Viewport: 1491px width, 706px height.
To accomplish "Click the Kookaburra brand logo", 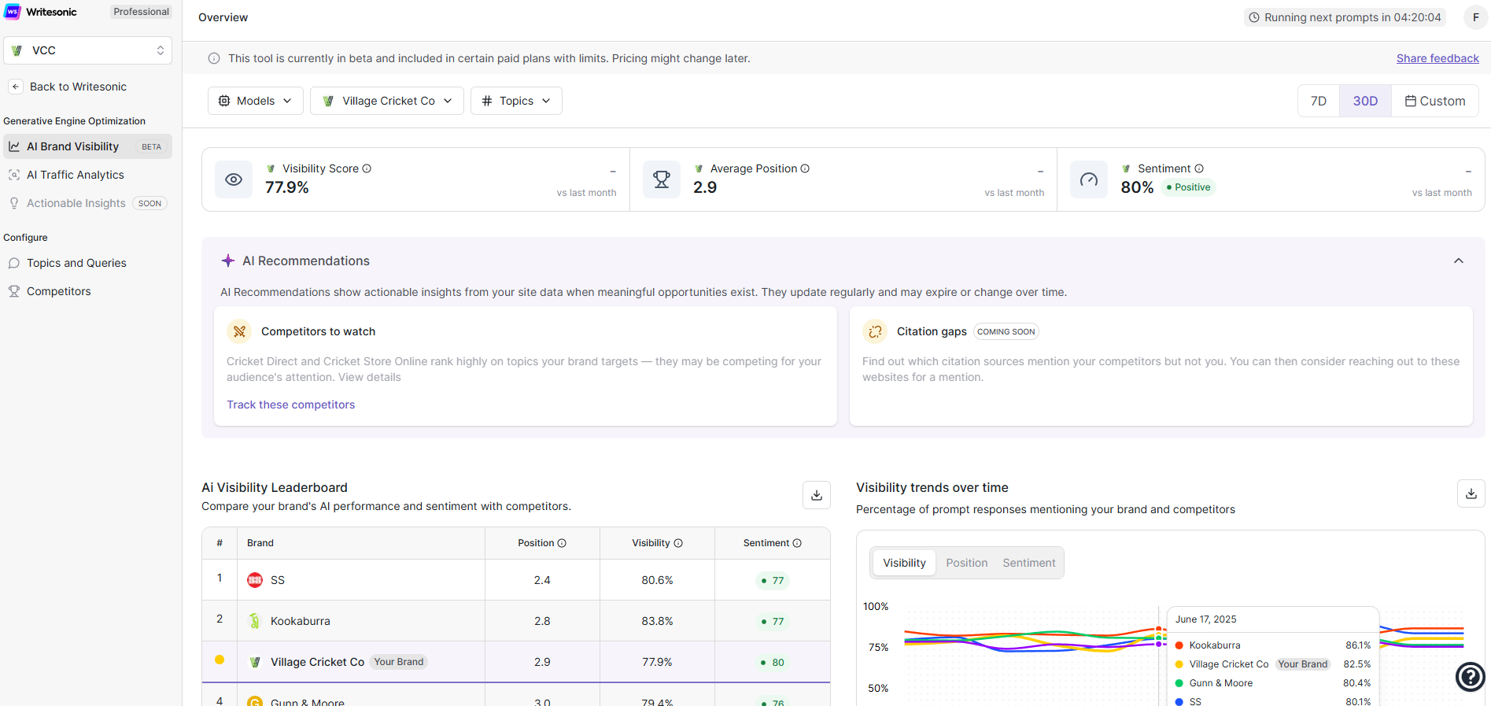I will (x=255, y=621).
